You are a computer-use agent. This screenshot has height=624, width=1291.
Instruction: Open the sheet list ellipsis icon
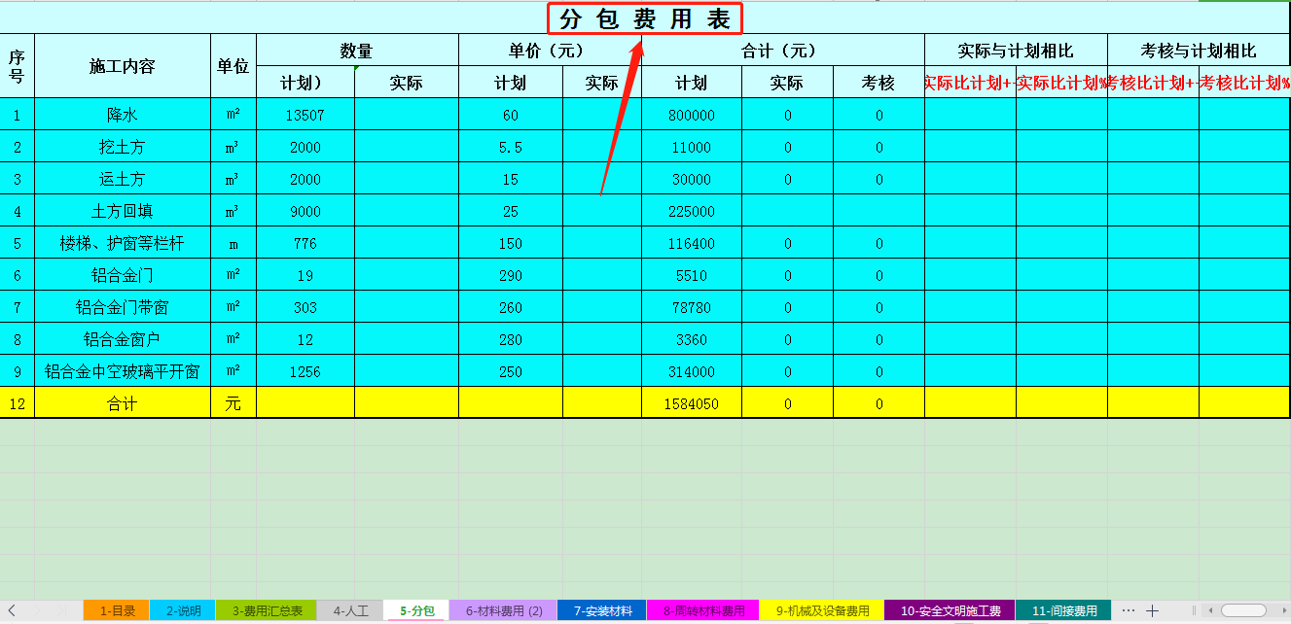click(1129, 611)
